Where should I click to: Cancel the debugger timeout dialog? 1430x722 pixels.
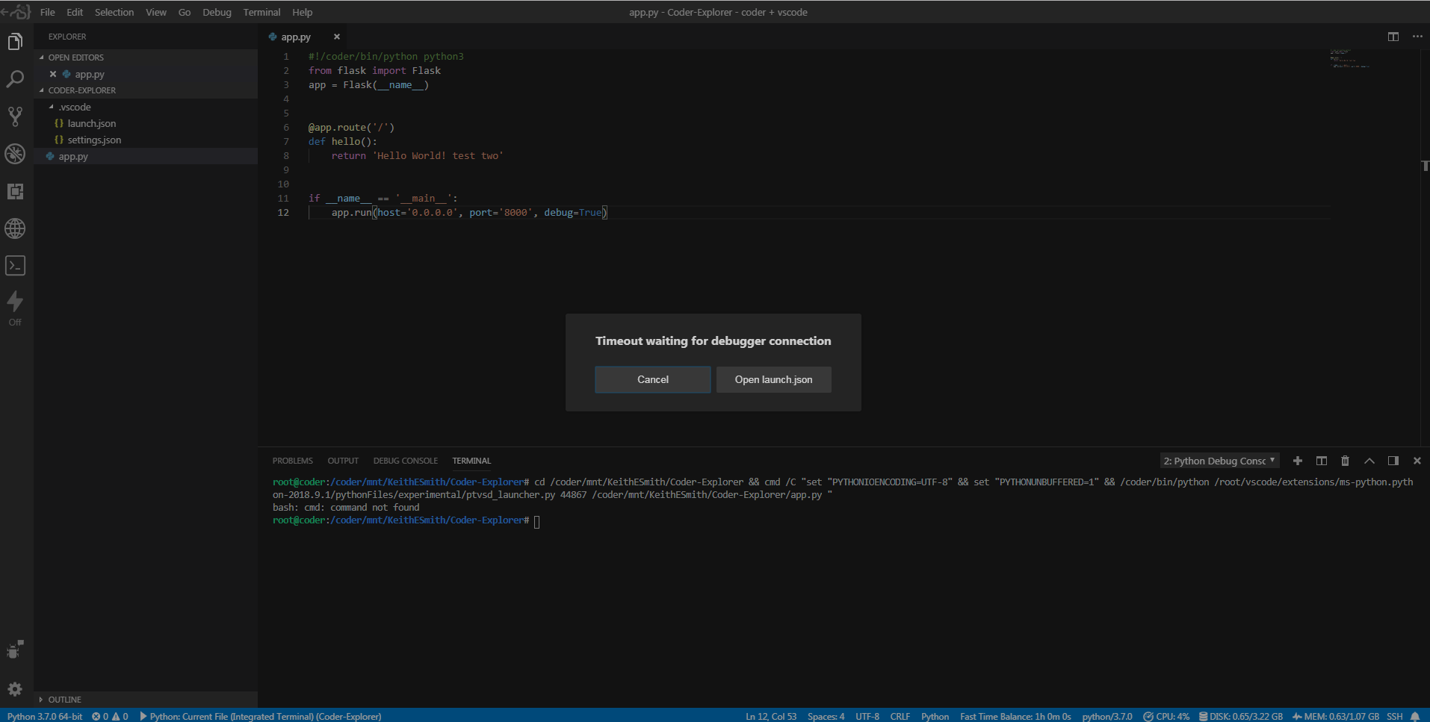[x=652, y=379]
